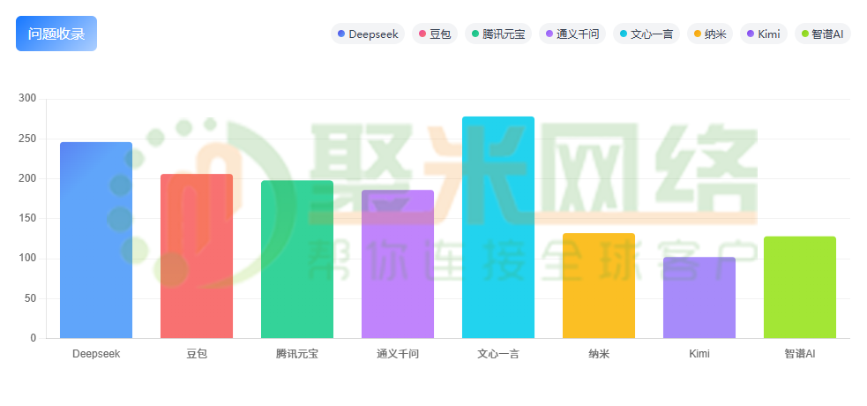Click the 100 y-axis value
Viewport: 867px width, 406px height.
(27, 259)
